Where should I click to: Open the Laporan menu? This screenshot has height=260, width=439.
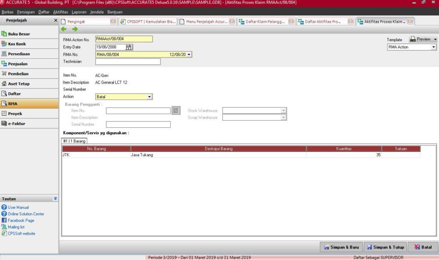pos(79,12)
